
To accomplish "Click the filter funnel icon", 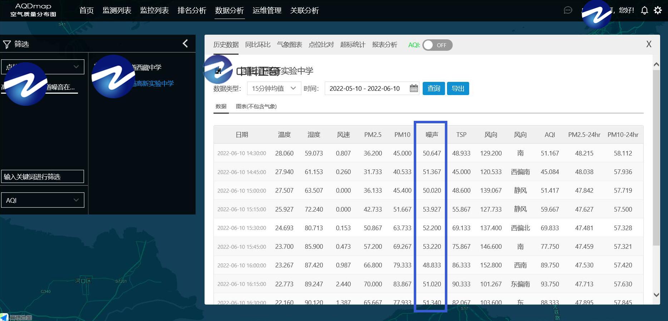I will click(x=7, y=44).
